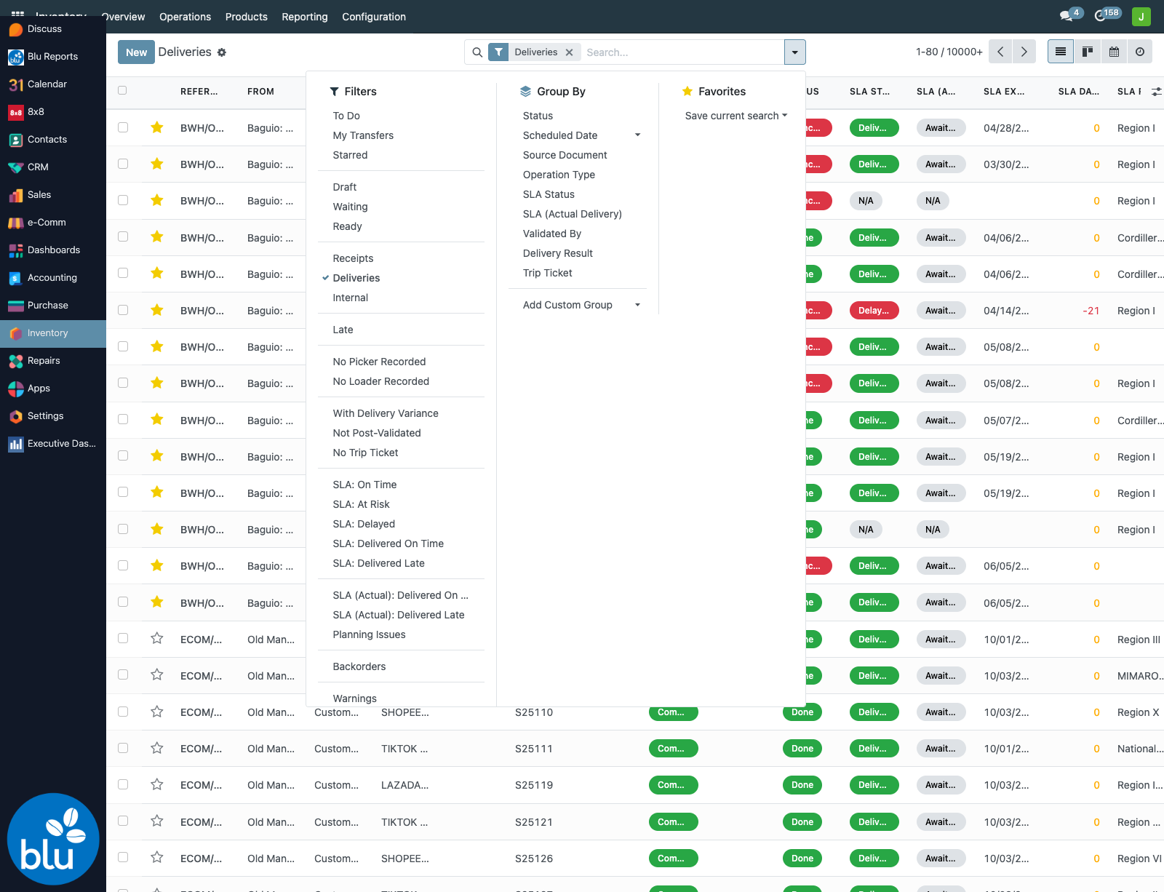This screenshot has width=1164, height=892.
Task: Expand Save current search
Action: tap(736, 116)
